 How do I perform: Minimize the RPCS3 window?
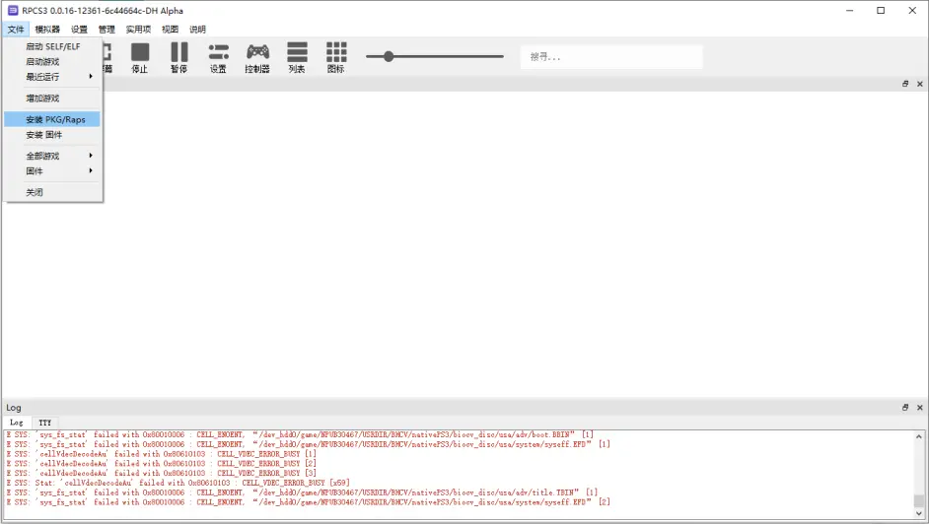(x=849, y=11)
